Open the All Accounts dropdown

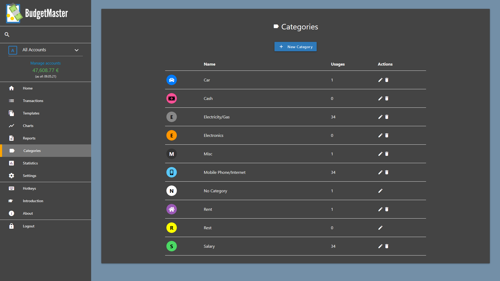tap(46, 50)
